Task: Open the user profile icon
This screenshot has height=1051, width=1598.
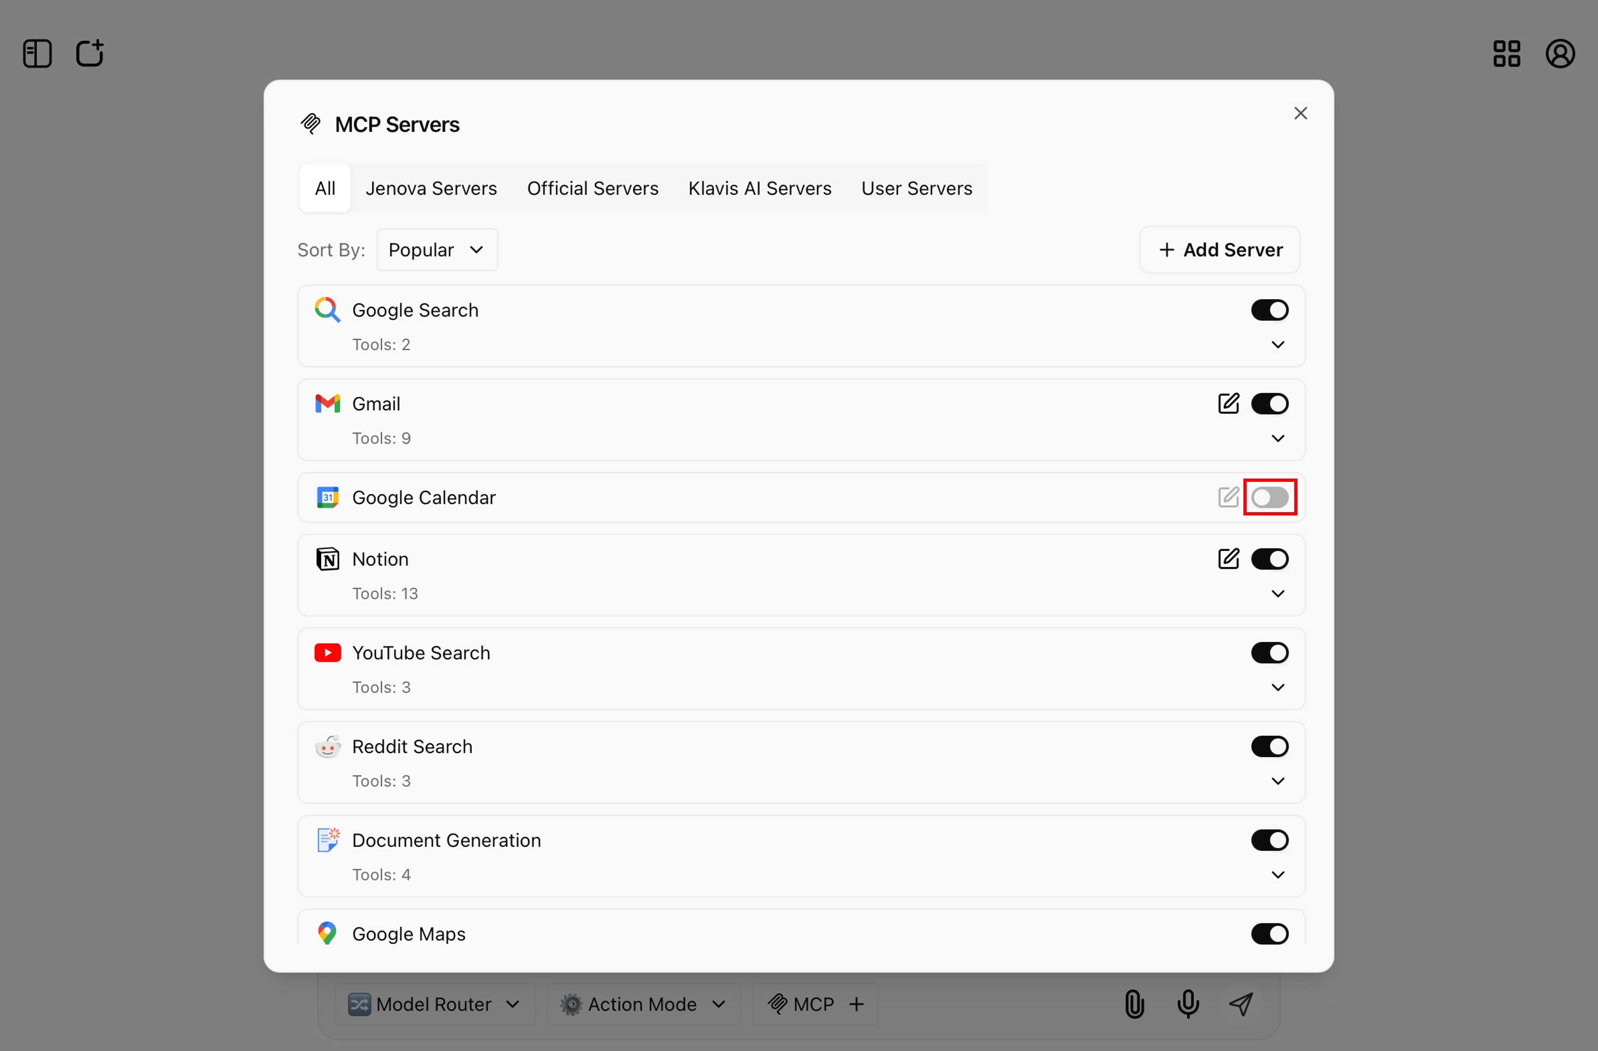Action: click(1560, 54)
